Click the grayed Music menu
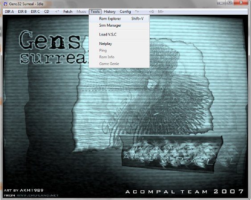Image resolution: width=251 pixels, height=200 pixels. pyautogui.click(x=81, y=12)
